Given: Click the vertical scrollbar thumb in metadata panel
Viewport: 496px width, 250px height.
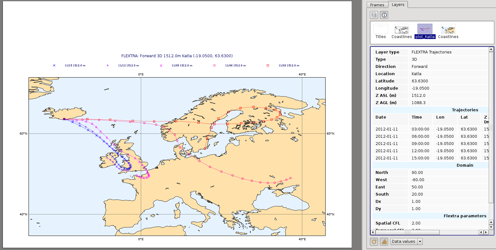Looking at the screenshot, I should [x=491, y=127].
